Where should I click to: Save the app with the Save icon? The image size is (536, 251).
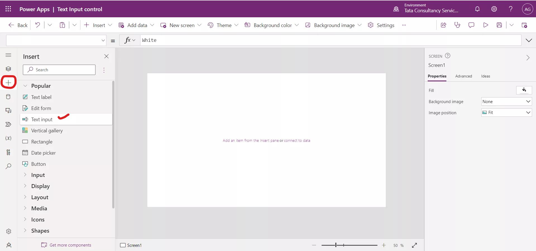point(500,25)
